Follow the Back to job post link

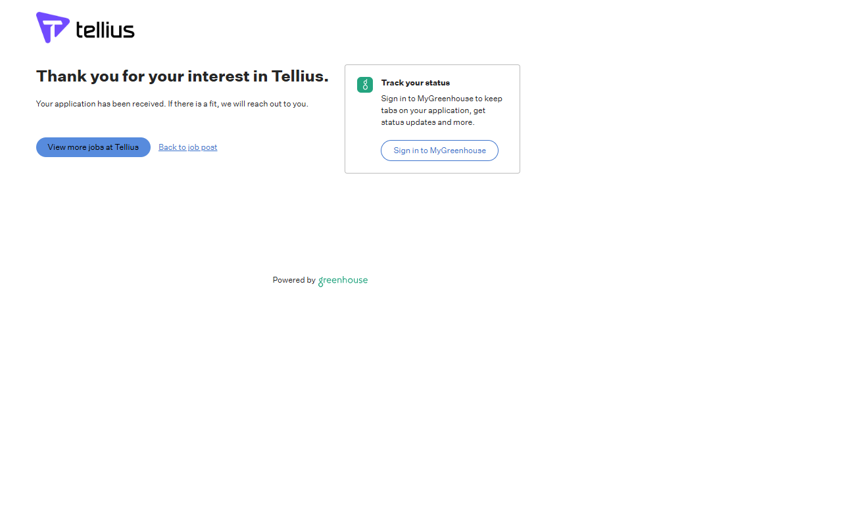coord(187,147)
